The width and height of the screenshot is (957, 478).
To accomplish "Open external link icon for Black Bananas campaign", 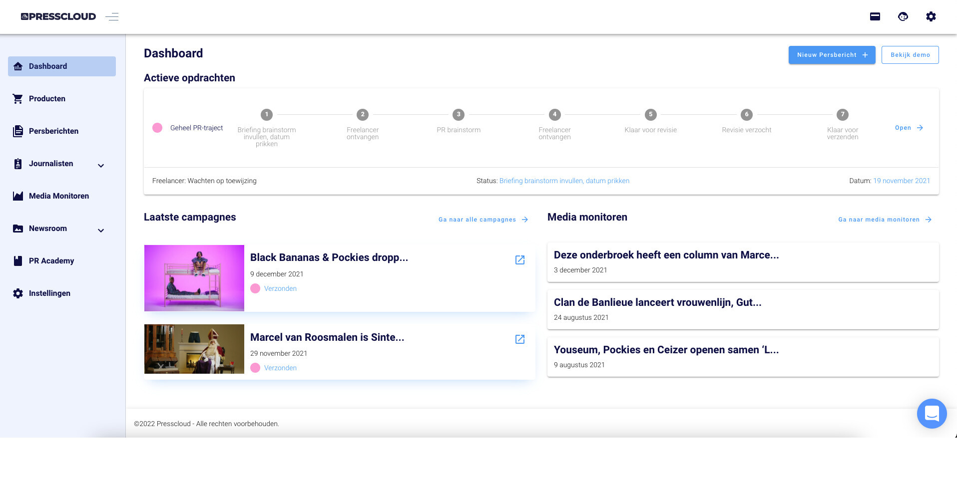I will (519, 260).
